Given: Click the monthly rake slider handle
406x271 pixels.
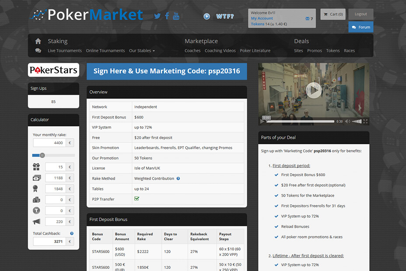Looking at the screenshot, I should coord(42,155).
